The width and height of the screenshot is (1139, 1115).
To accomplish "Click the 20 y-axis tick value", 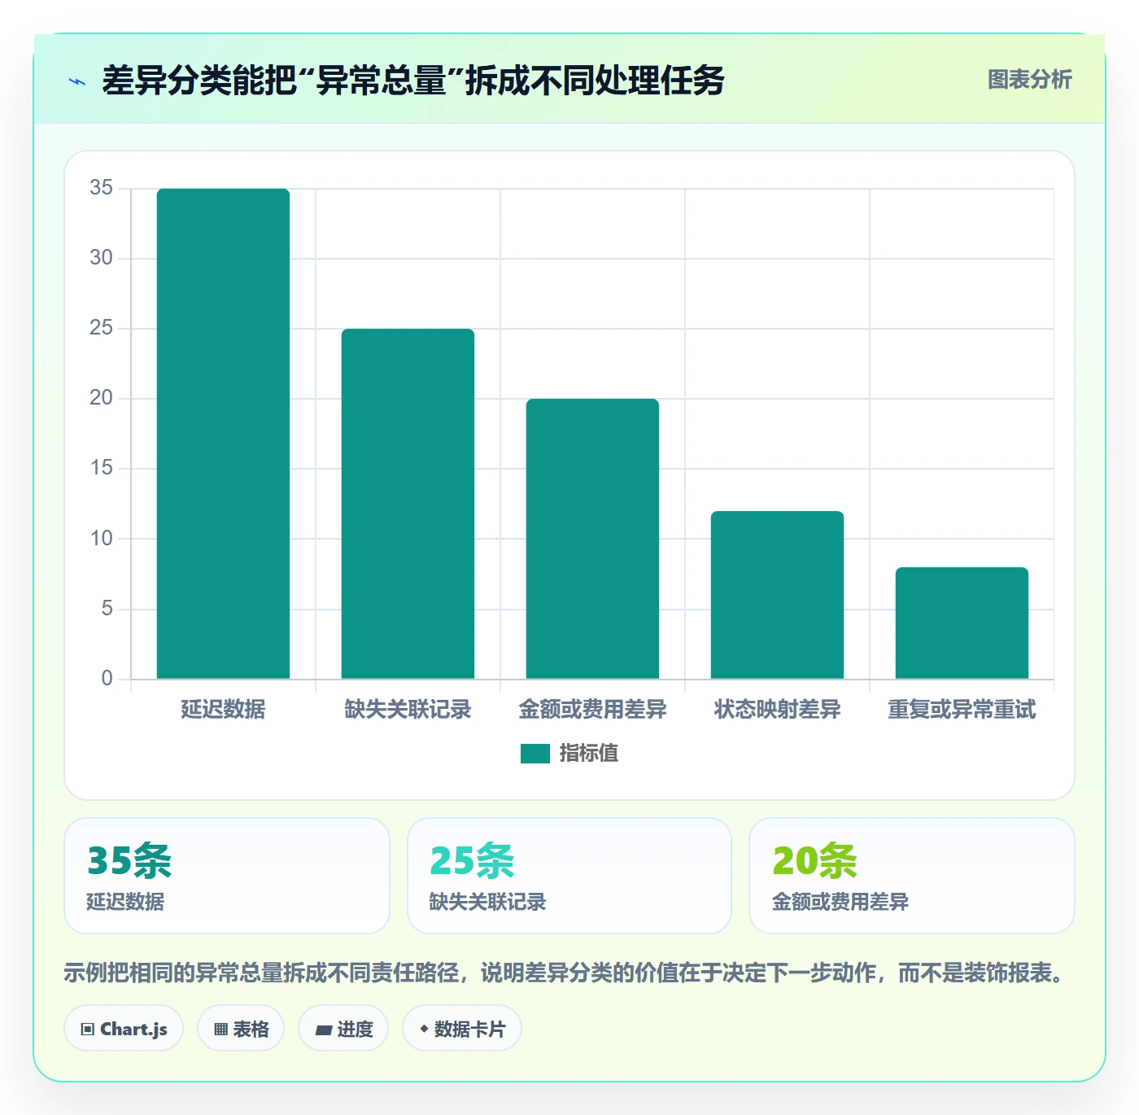I will point(102,398).
